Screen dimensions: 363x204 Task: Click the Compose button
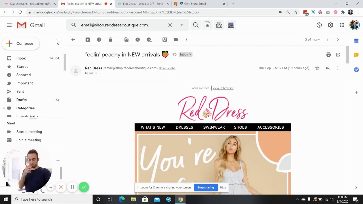21,44
